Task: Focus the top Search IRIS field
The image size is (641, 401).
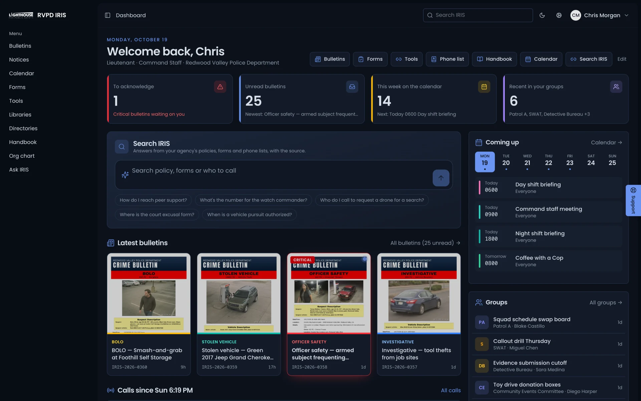Action: (x=478, y=15)
